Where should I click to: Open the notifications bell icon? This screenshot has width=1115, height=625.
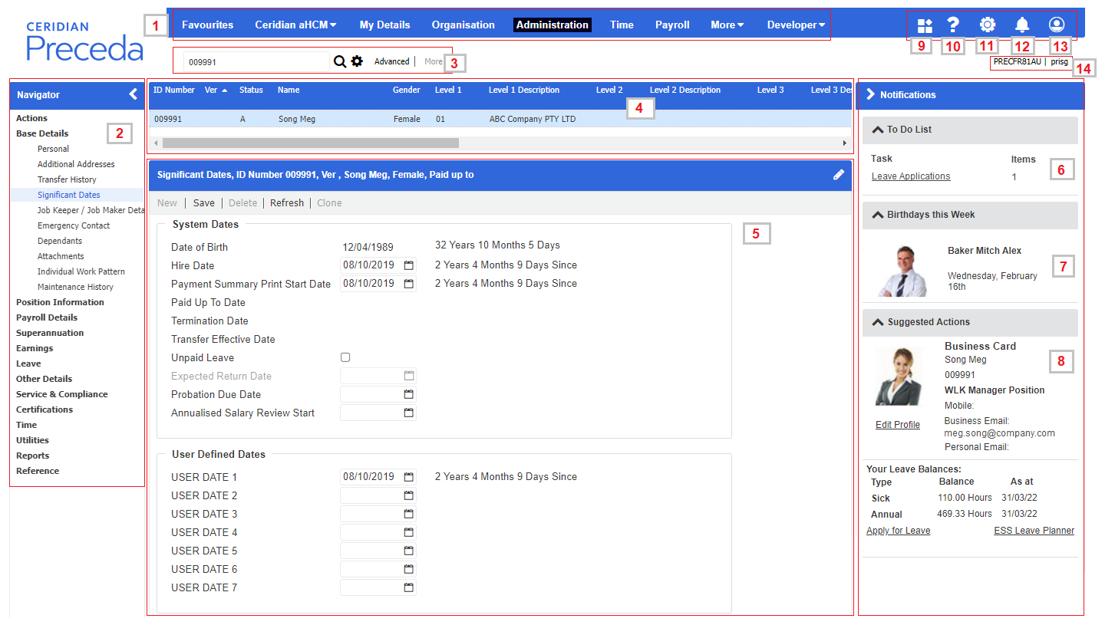[x=1021, y=25]
